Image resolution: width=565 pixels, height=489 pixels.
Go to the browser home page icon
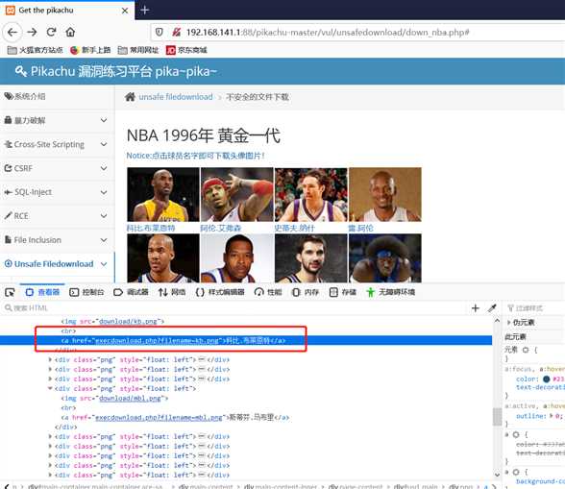click(x=70, y=33)
